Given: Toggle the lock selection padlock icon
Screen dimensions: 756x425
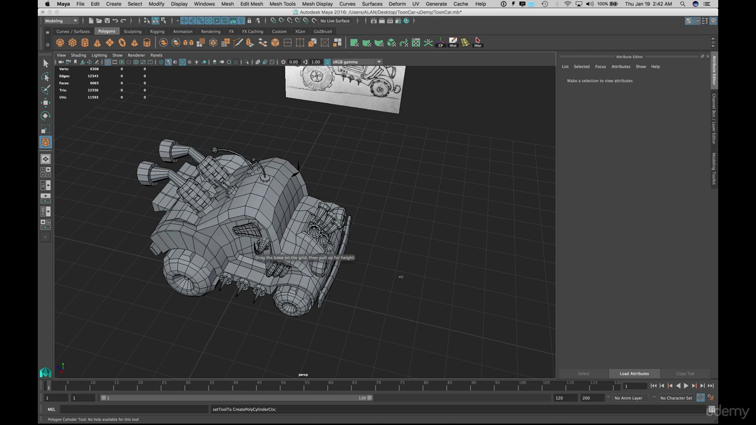Looking at the screenshot, I should (249, 21).
